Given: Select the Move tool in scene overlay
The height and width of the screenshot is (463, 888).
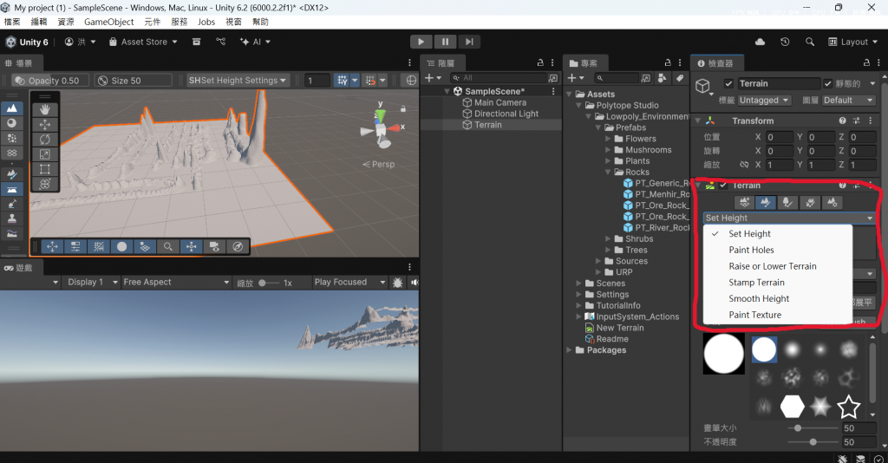Looking at the screenshot, I should pos(45,125).
